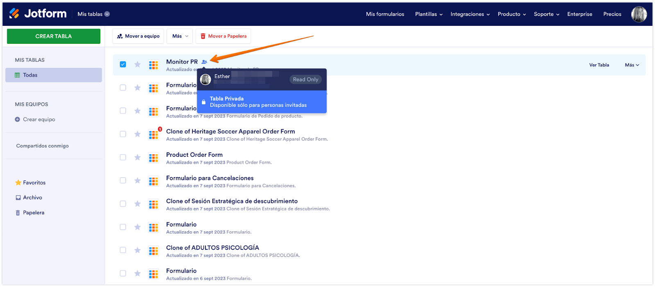
Task: Open Mis formularios
Action: 385,14
